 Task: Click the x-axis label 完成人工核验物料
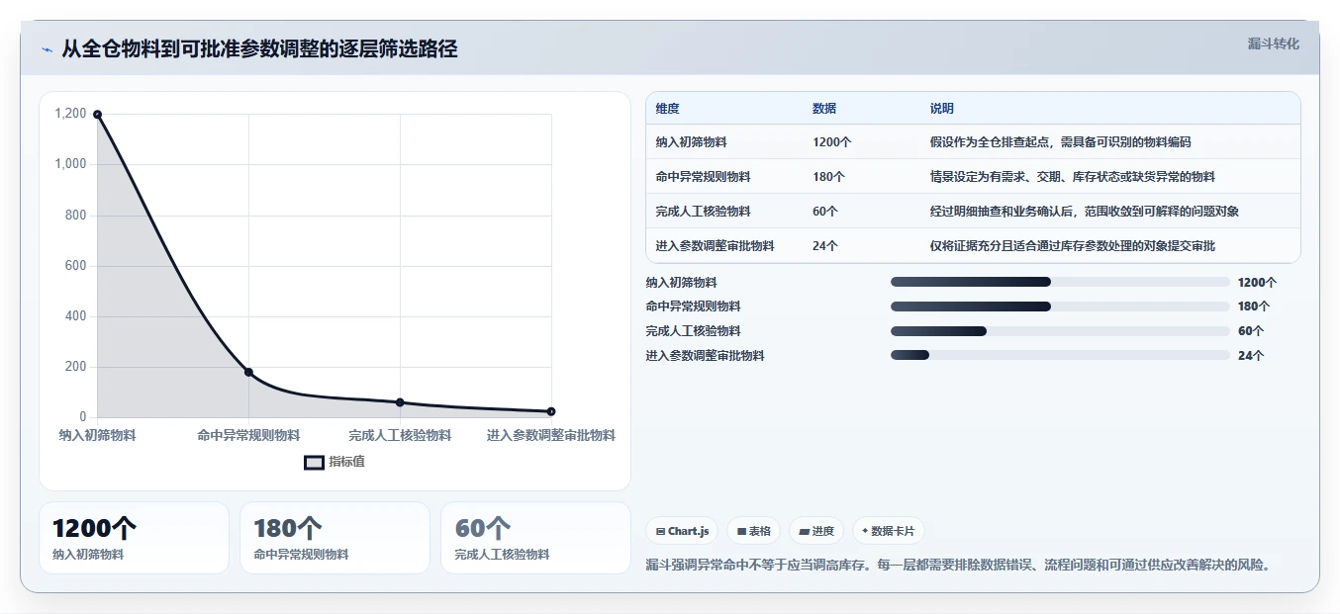point(400,436)
